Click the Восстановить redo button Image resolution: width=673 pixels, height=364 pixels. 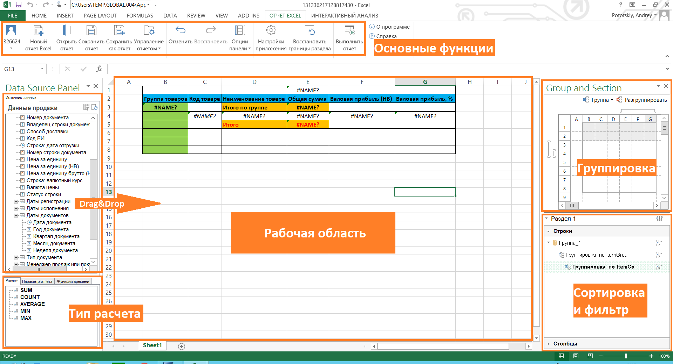(x=211, y=35)
